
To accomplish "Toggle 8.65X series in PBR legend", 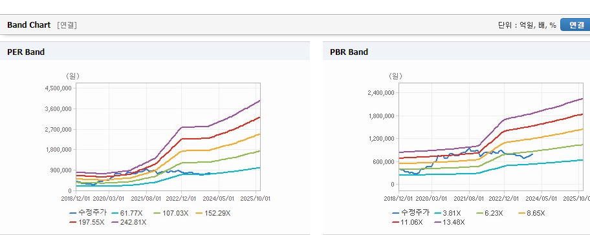I will (532, 213).
